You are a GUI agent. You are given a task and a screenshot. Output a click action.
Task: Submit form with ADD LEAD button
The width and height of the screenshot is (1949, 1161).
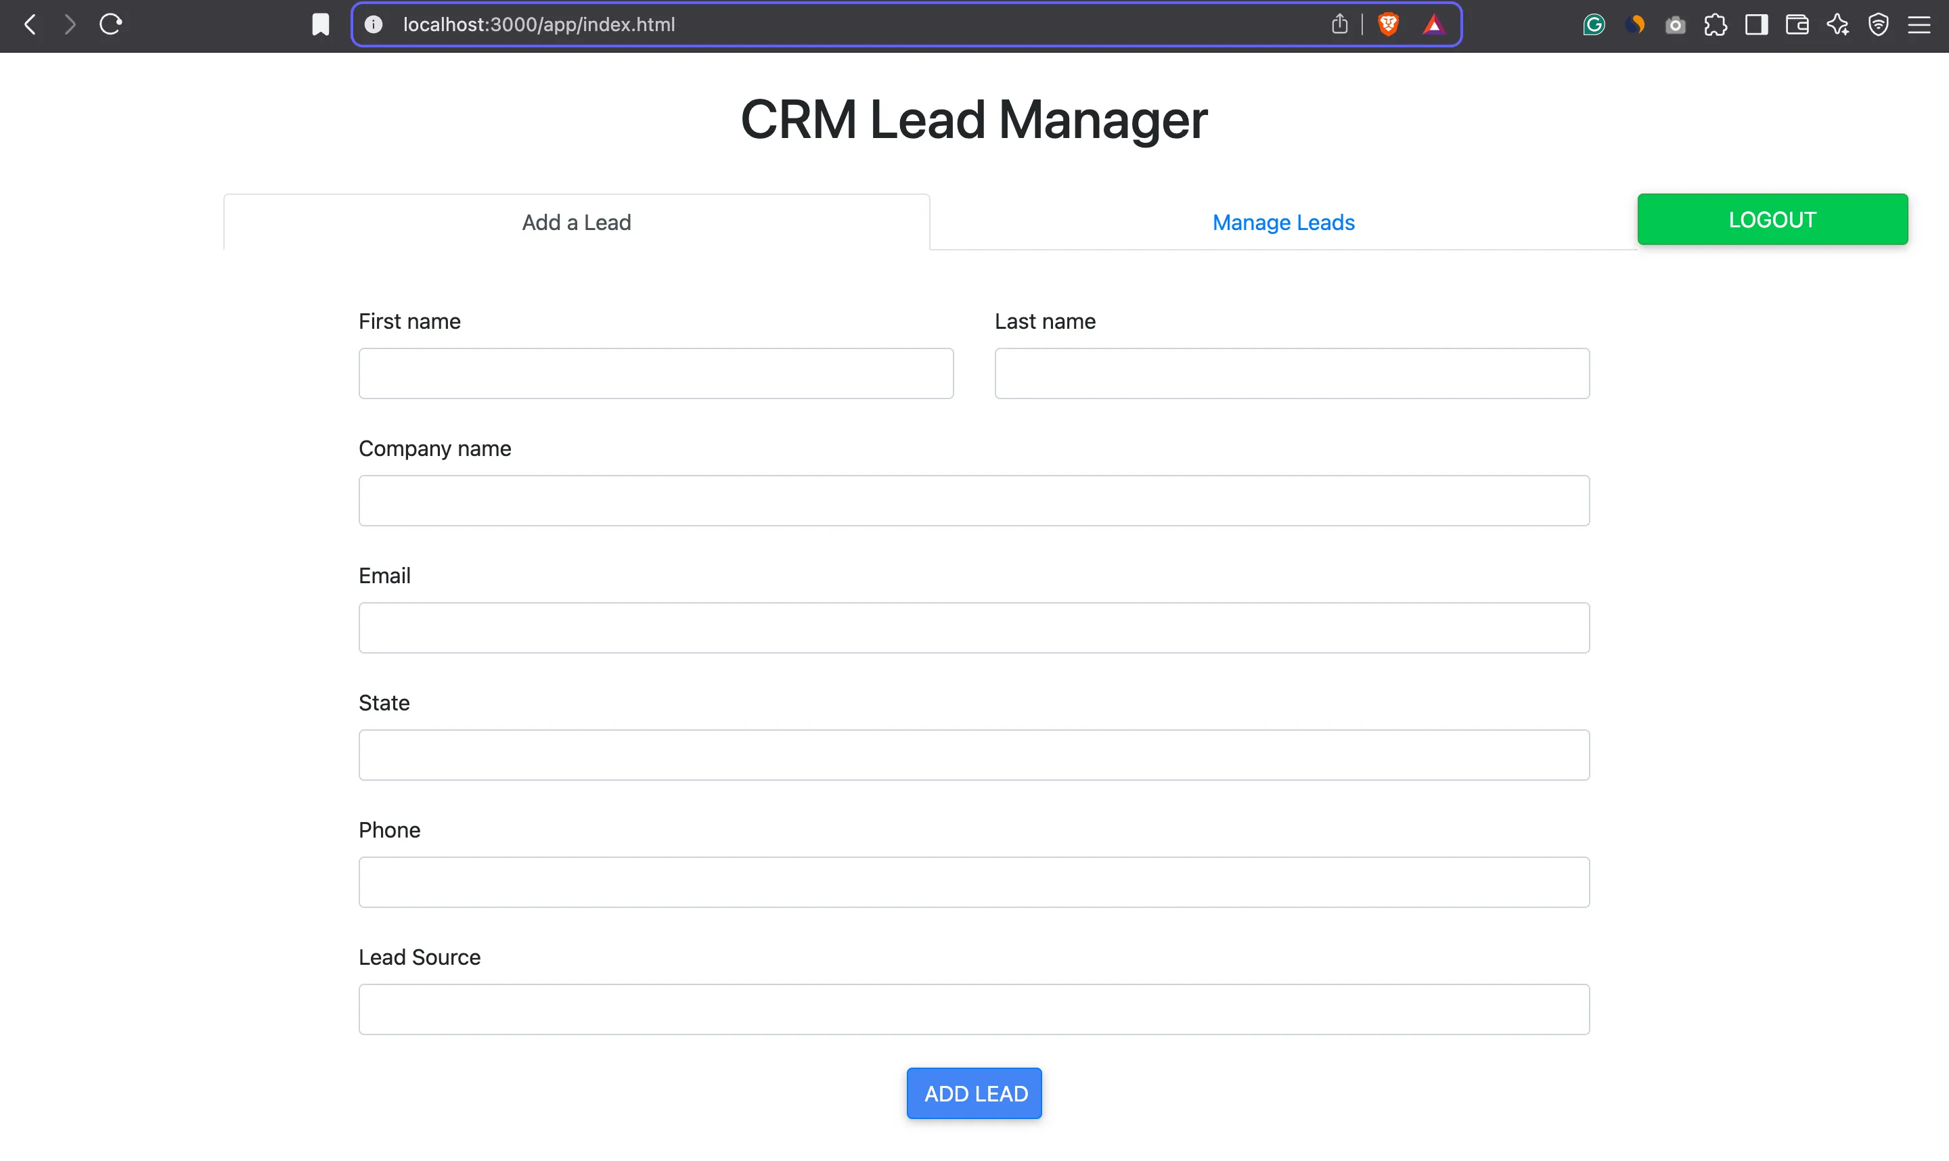(x=974, y=1093)
